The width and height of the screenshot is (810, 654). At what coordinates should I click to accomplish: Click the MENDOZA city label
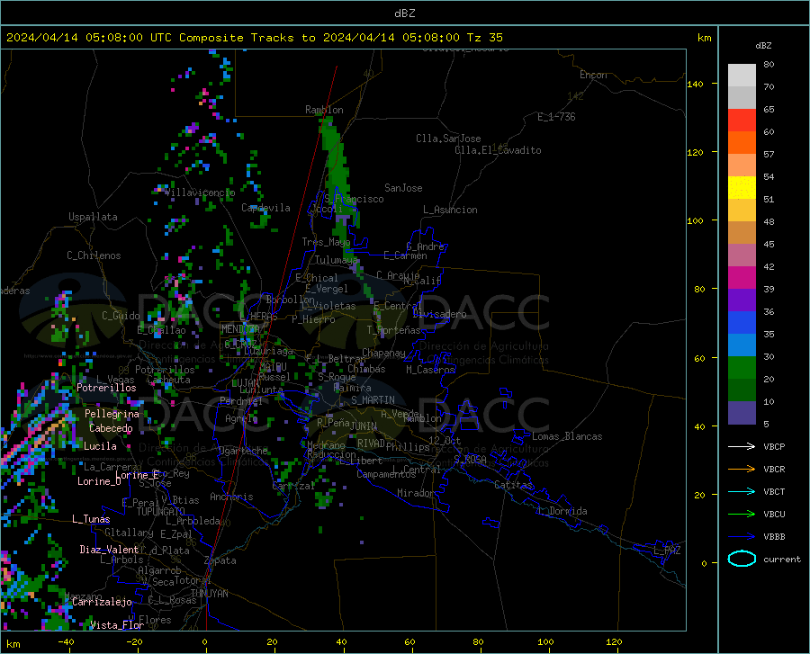240,329
